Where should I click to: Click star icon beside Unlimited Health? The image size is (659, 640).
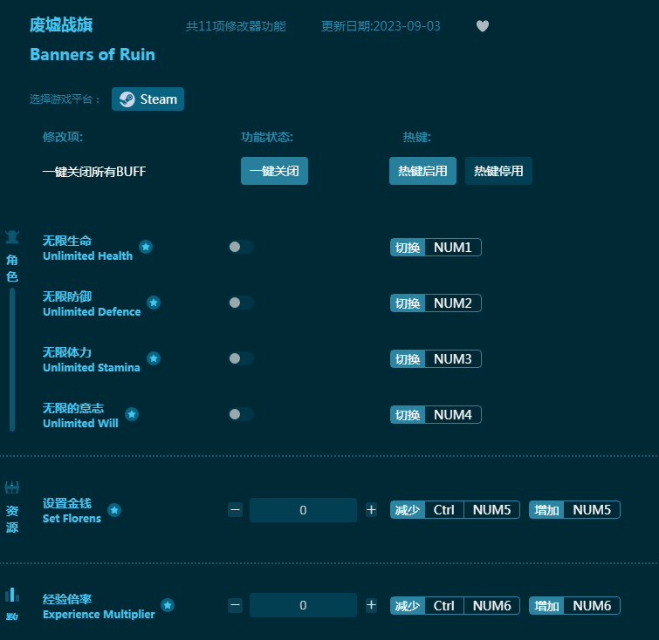click(x=146, y=247)
